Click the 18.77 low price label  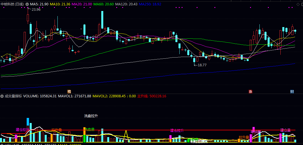pyautogui.click(x=202, y=65)
